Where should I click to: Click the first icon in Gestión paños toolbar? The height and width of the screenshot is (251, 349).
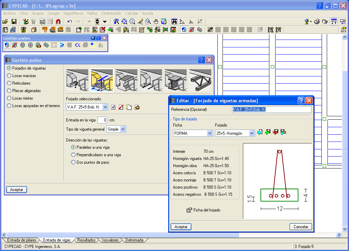tap(7, 45)
